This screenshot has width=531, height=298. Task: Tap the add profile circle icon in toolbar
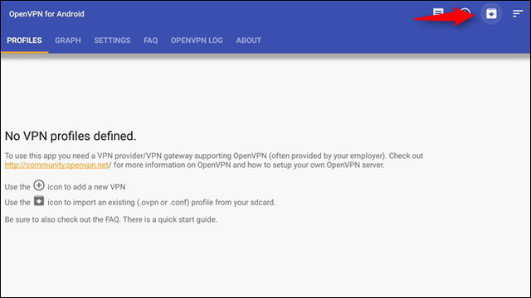pos(466,13)
